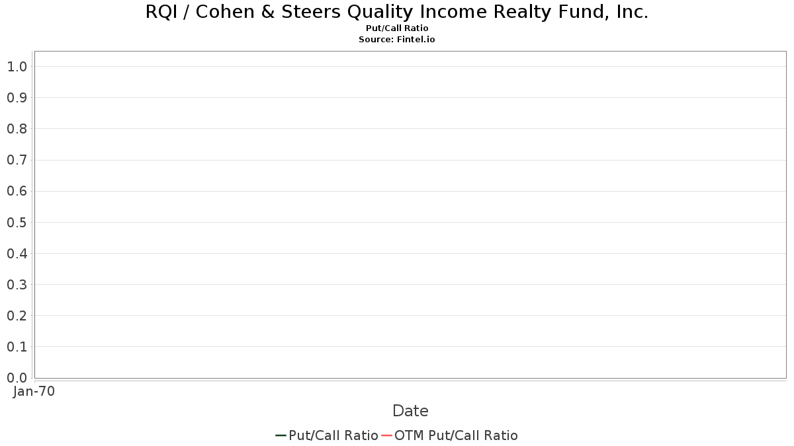Click the red OTM Put/Call Ratio line swatch

(386, 435)
